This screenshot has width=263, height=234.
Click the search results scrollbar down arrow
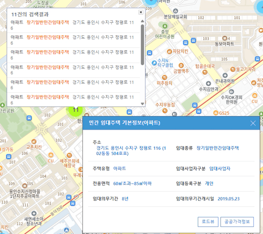click(x=142, y=104)
